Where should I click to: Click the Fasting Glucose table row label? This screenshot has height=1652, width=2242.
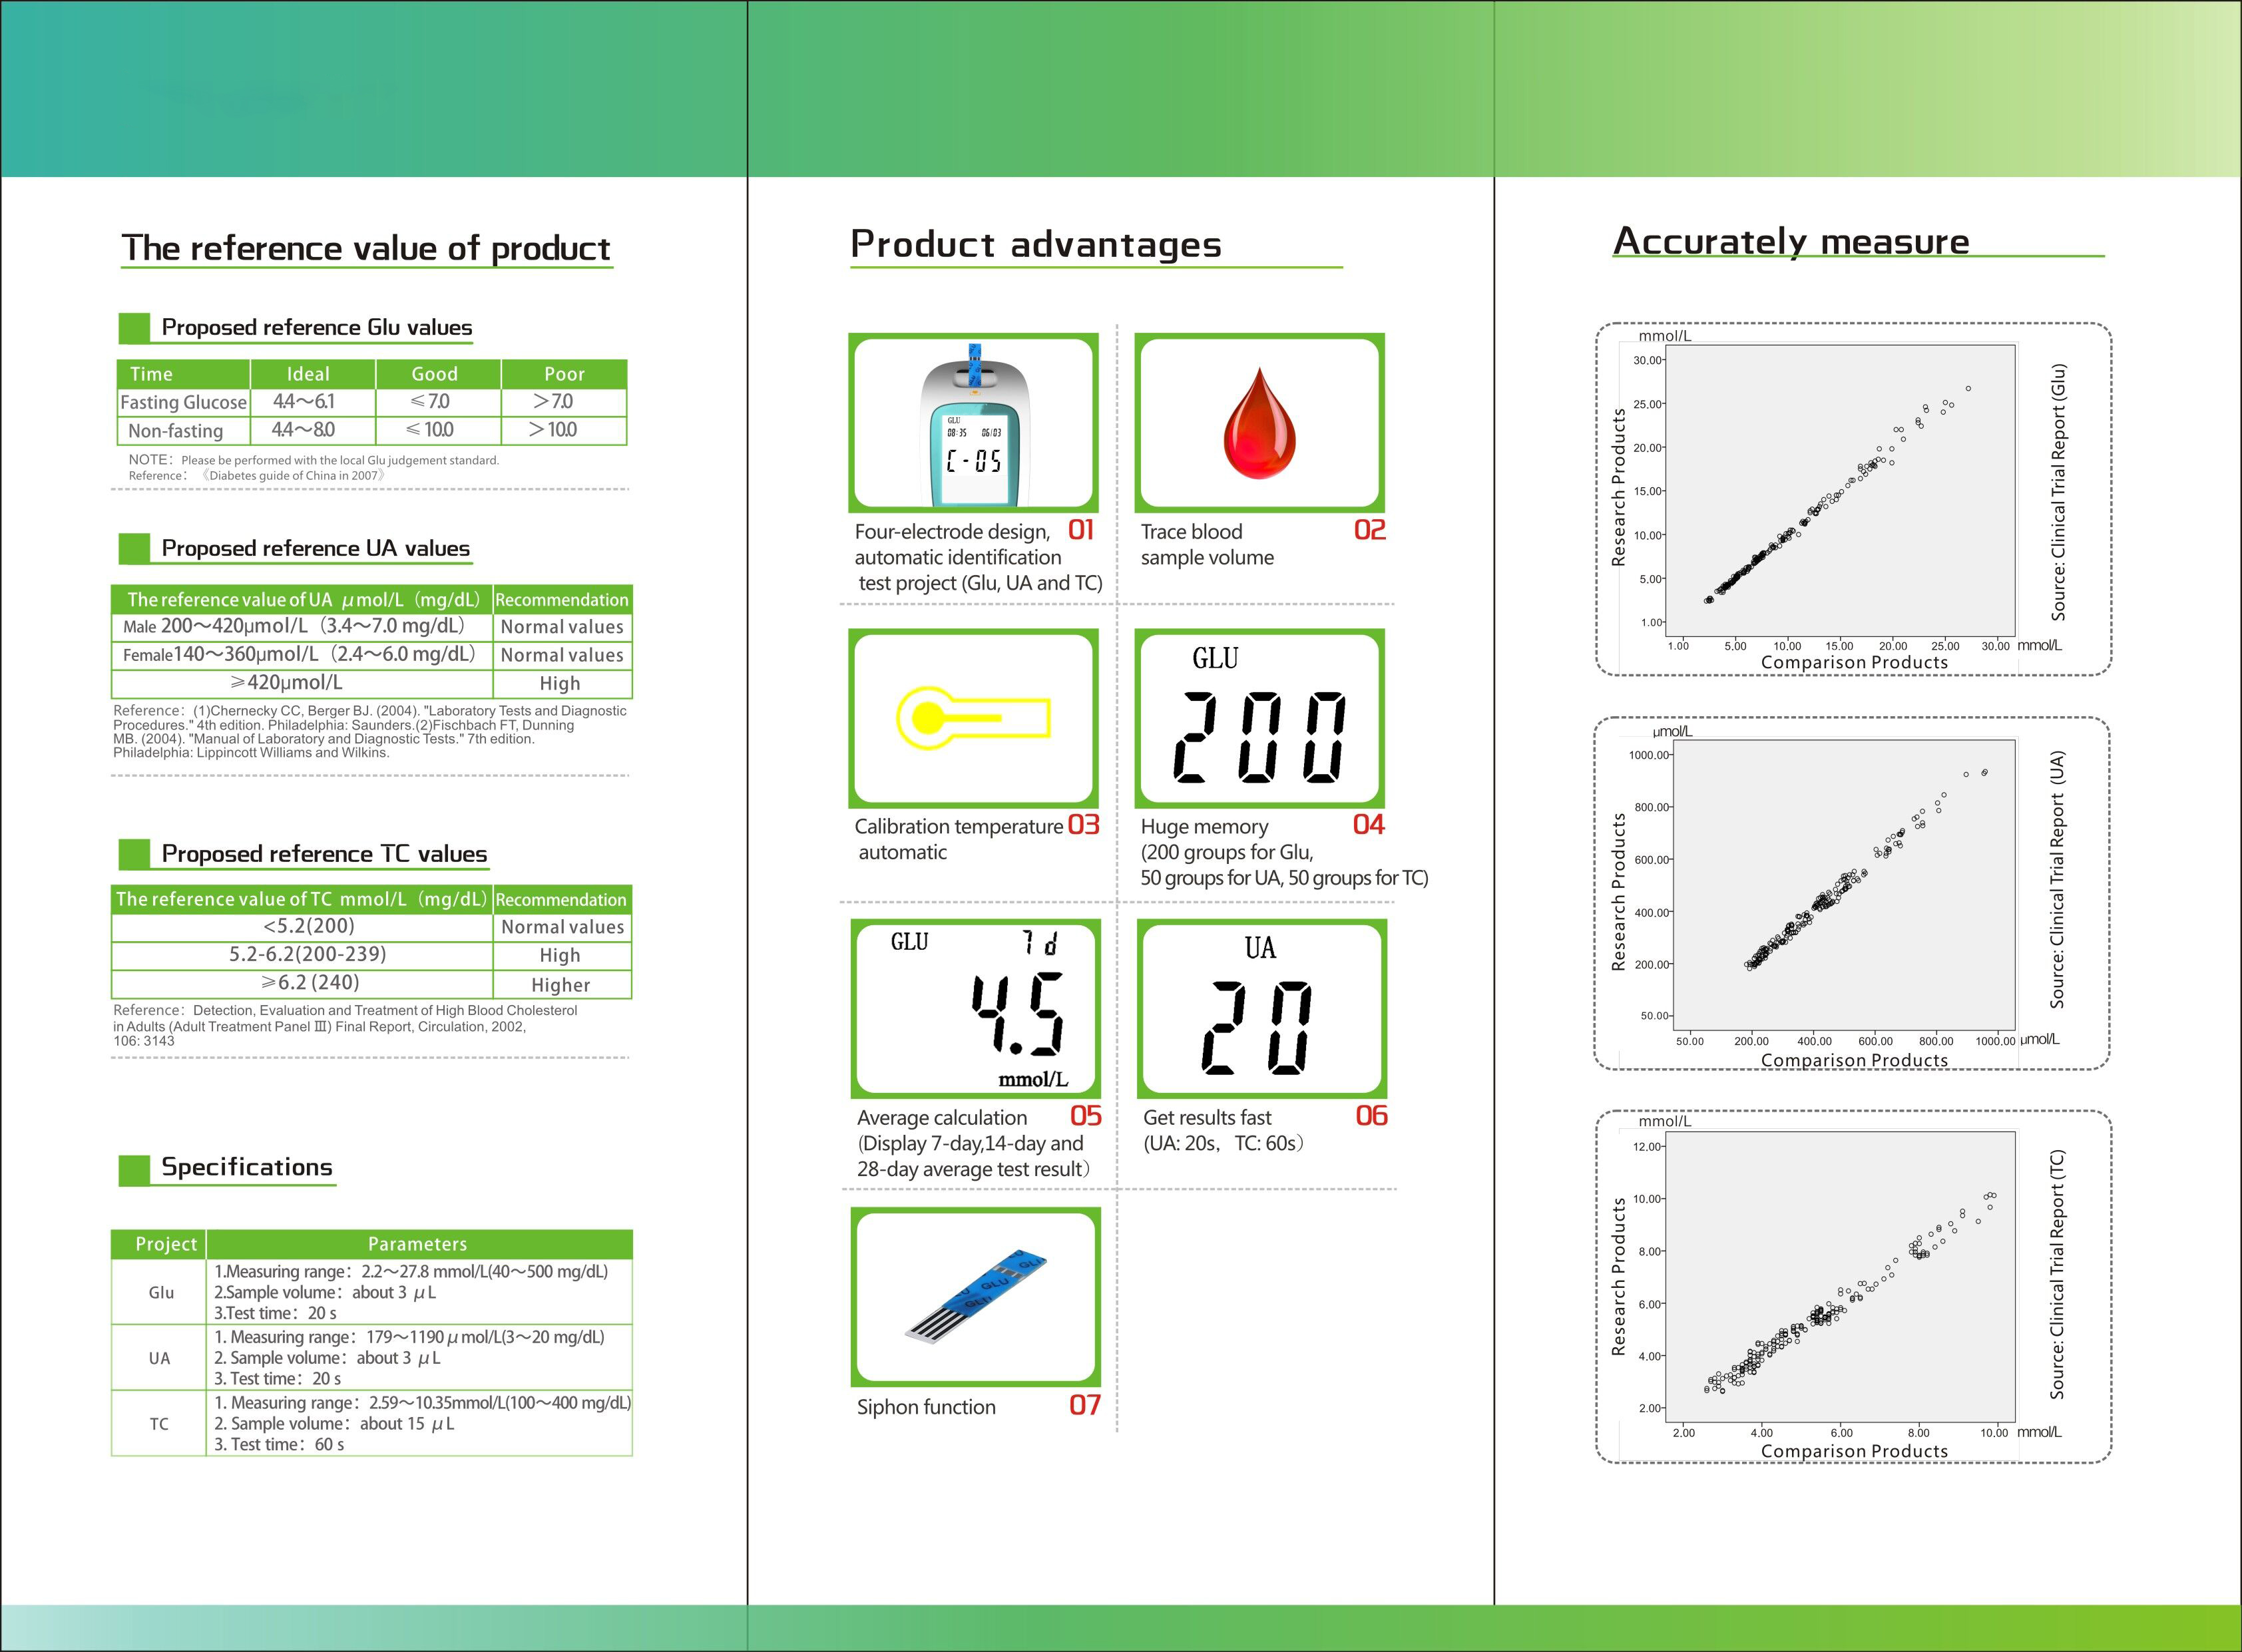pos(183,402)
